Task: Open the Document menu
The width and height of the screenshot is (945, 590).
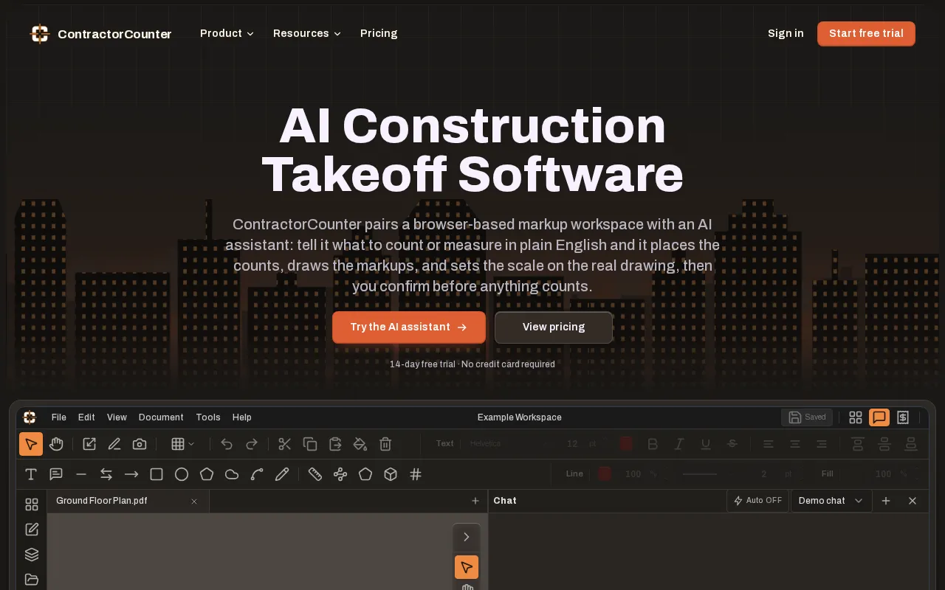Action: coord(161,417)
